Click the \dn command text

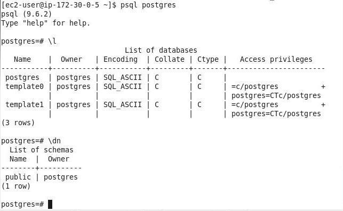(x=54, y=141)
